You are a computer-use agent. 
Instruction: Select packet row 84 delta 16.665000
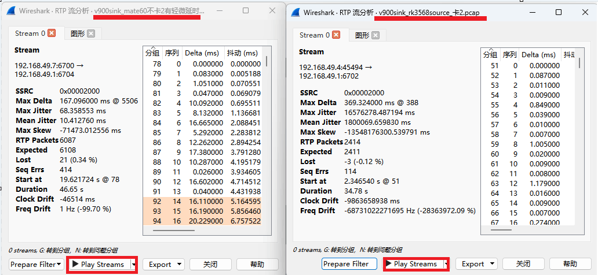pyautogui.click(x=202, y=123)
